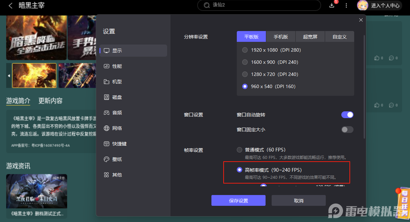Click the 磁盘 disk icon

[107, 97]
